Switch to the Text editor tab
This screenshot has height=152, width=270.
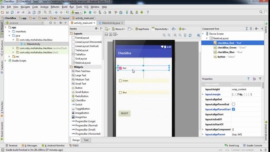point(86,140)
